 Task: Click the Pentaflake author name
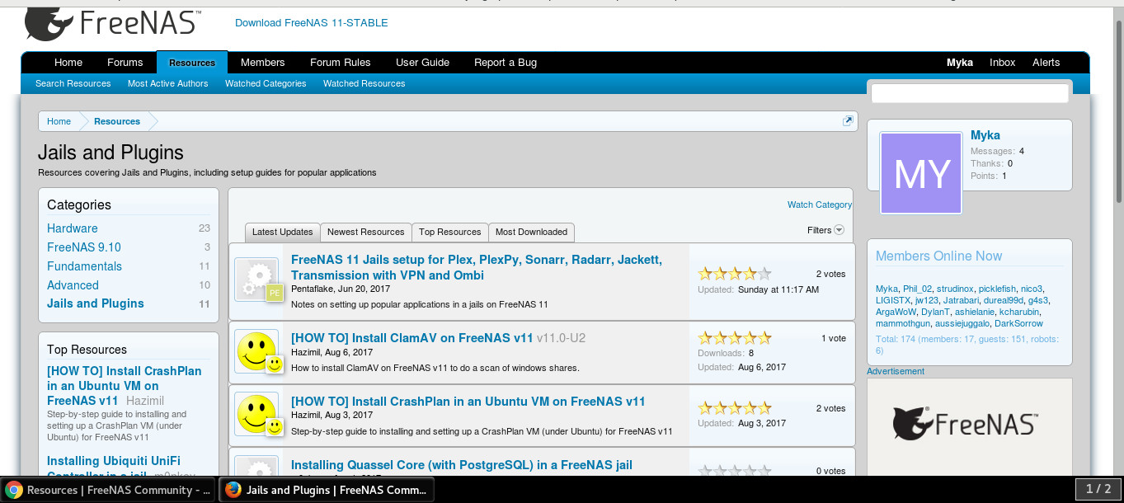[313, 289]
